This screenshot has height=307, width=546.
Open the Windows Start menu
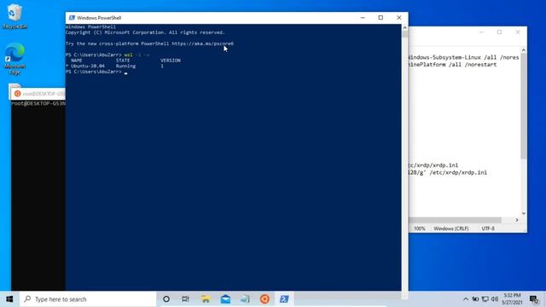9,299
